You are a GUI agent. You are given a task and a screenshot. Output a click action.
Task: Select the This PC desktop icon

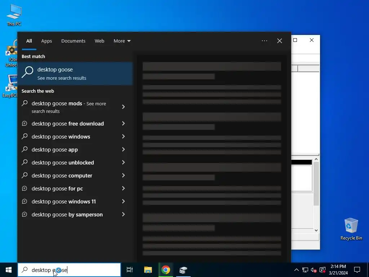(x=14, y=15)
